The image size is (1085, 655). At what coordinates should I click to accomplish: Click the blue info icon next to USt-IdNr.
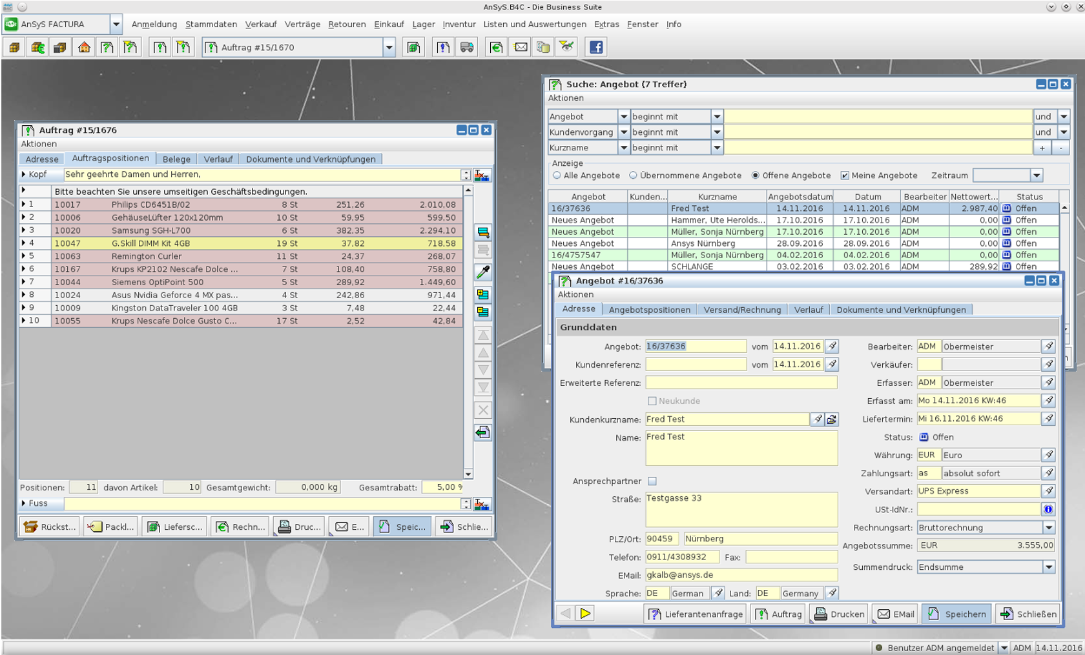click(1048, 509)
